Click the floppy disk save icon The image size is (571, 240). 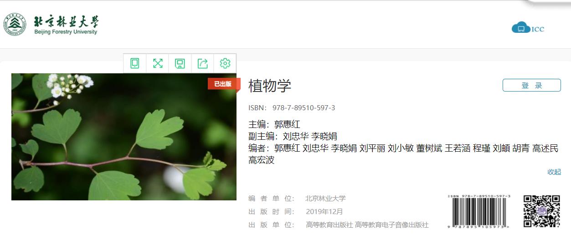pyautogui.click(x=180, y=63)
